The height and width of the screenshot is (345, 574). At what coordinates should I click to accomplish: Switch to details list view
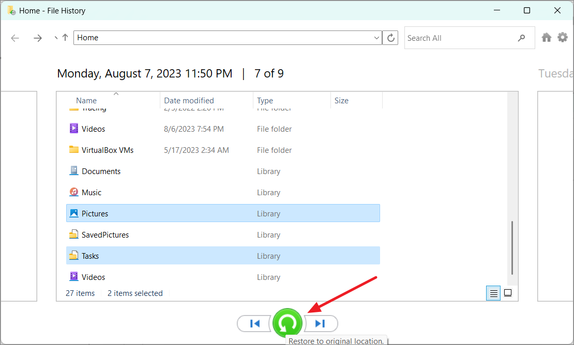coord(493,293)
